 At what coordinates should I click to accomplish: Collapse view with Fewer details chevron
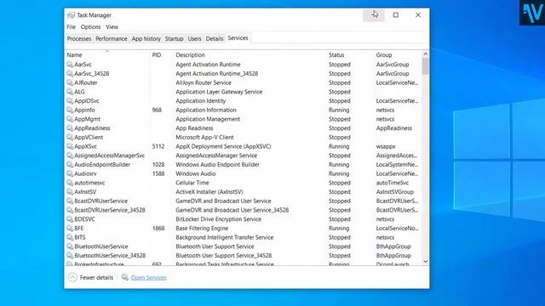click(x=72, y=277)
